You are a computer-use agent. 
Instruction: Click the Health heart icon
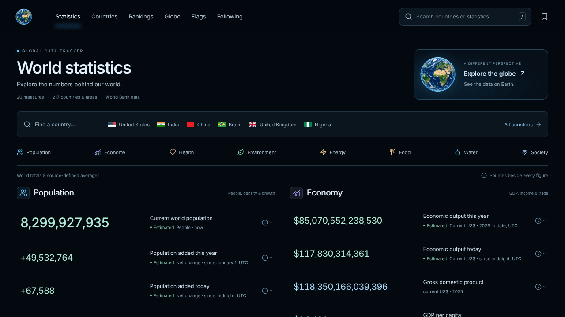click(173, 152)
